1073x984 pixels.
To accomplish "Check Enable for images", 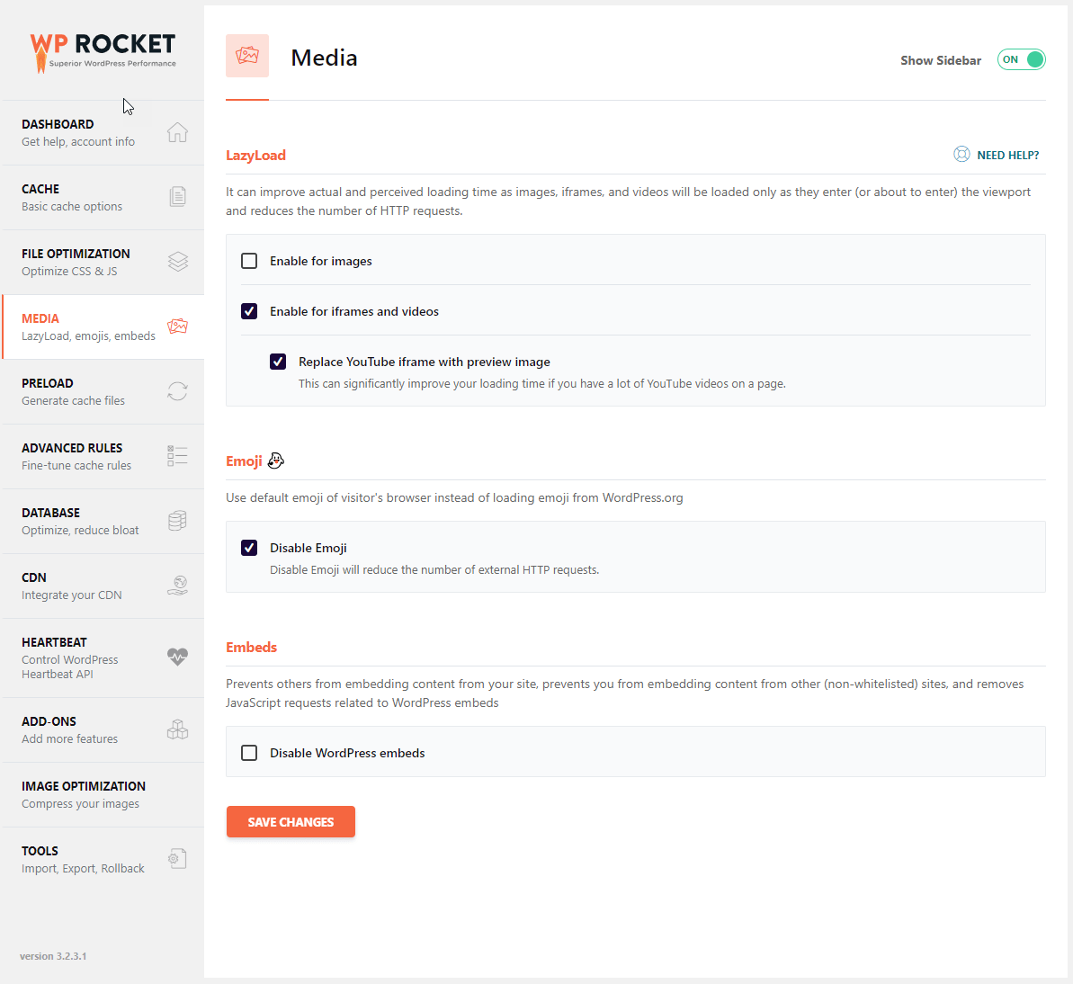I will pos(249,261).
